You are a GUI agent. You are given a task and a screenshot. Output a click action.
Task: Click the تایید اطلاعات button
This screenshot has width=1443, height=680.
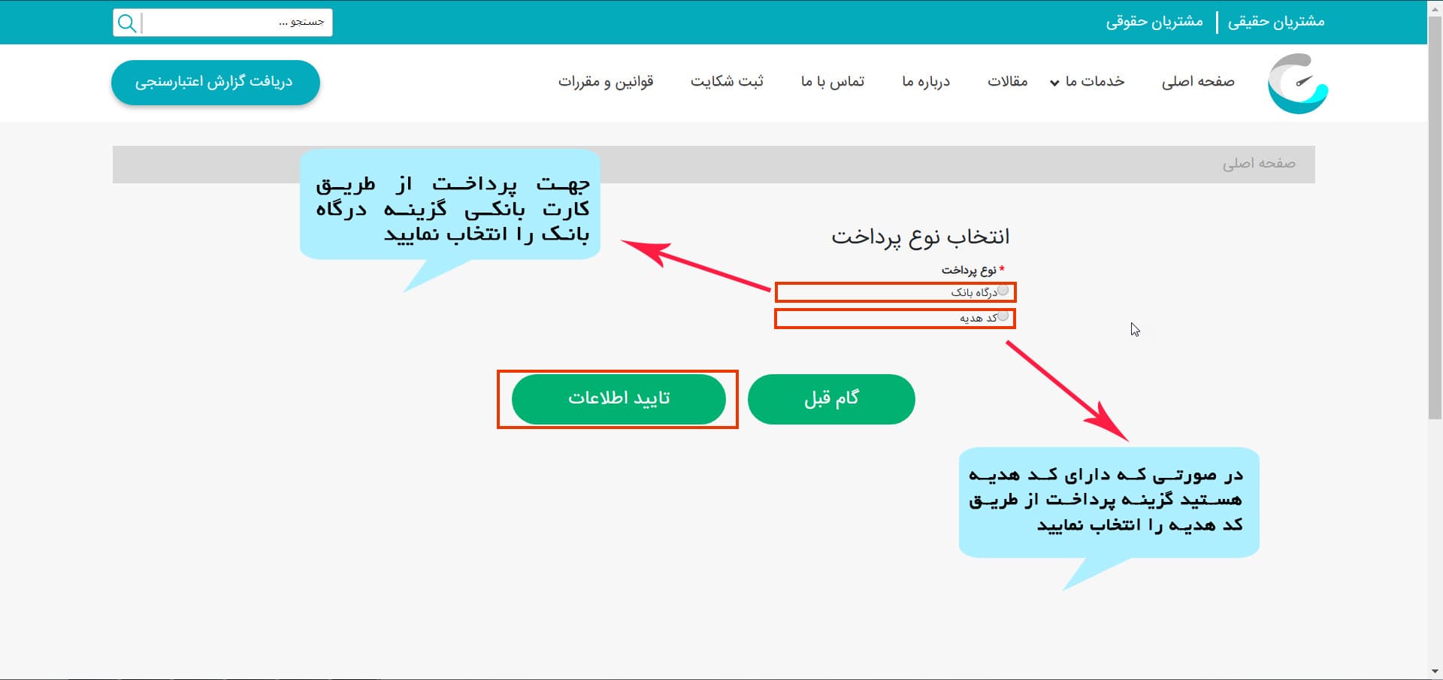pyautogui.click(x=619, y=399)
